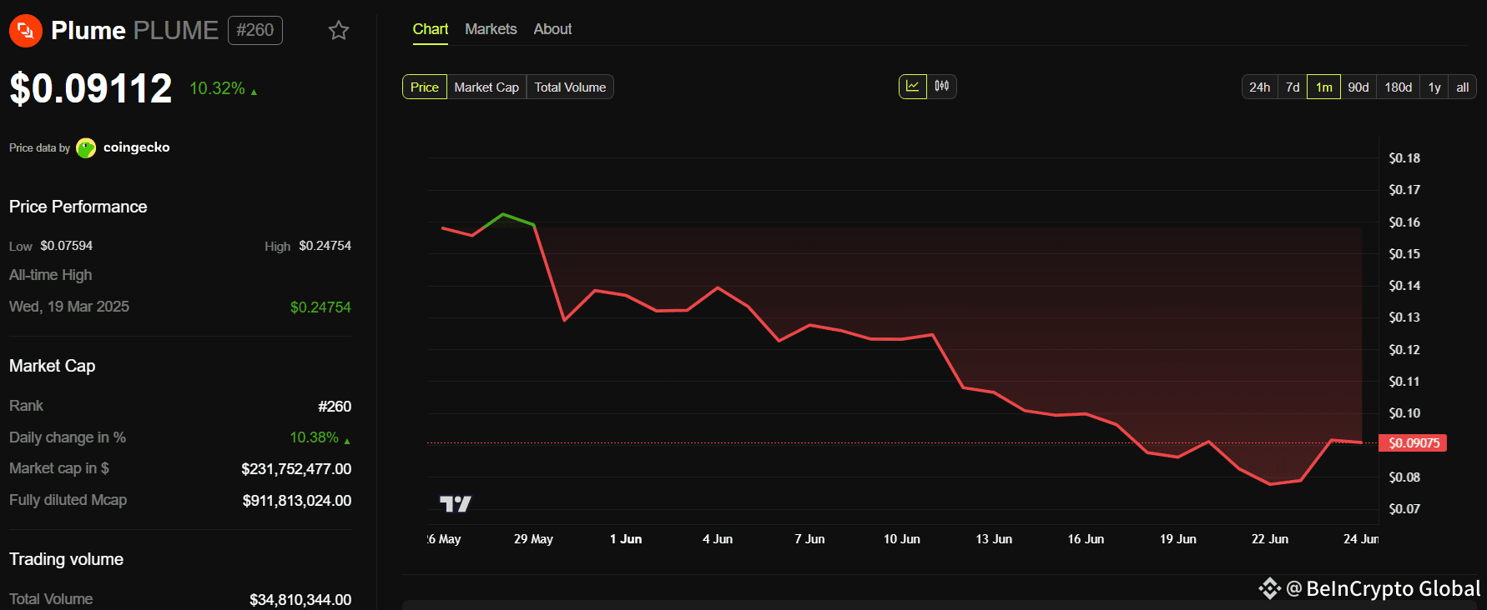The width and height of the screenshot is (1487, 610).
Task: Click the CoinGecko logo icon
Action: click(x=86, y=147)
